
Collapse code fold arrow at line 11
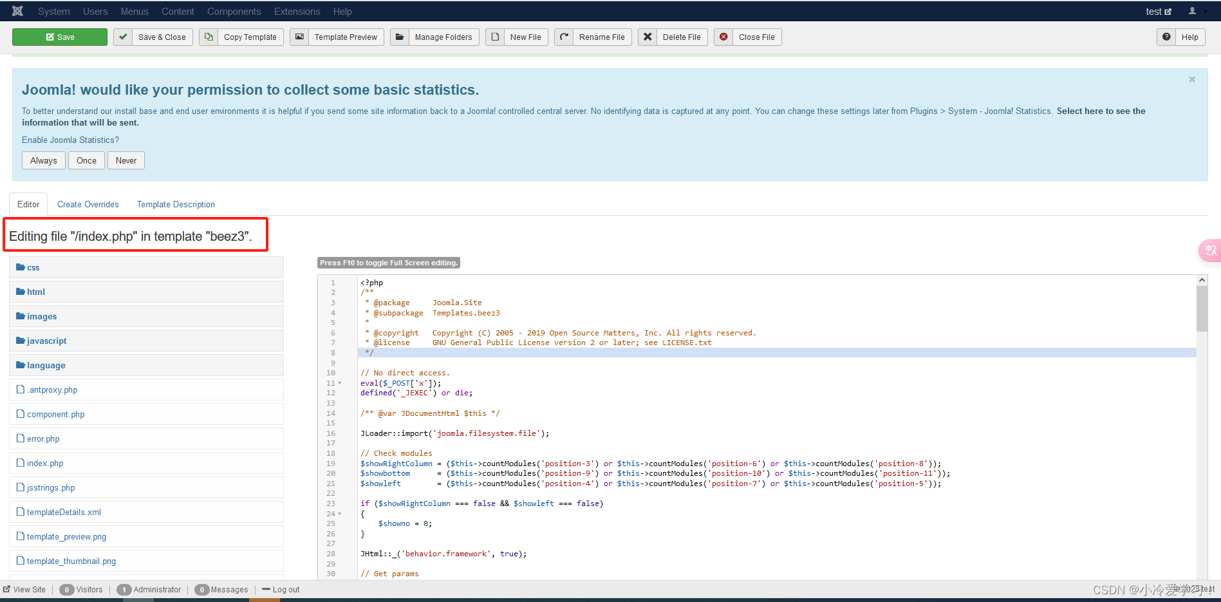point(340,383)
